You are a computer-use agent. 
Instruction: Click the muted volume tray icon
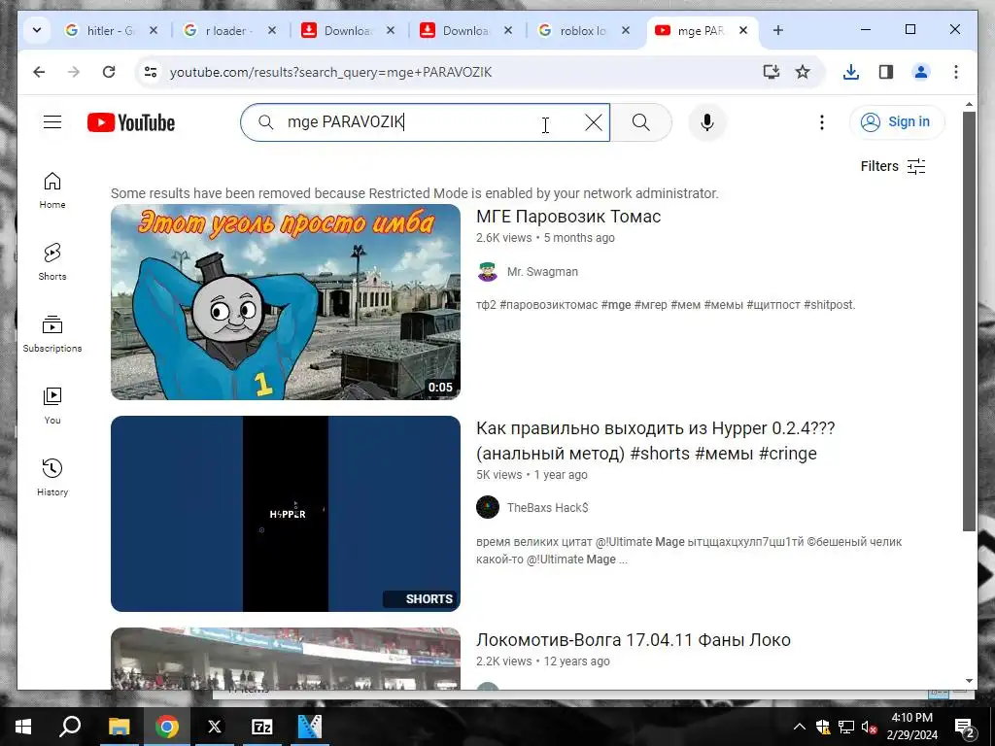[869, 727]
